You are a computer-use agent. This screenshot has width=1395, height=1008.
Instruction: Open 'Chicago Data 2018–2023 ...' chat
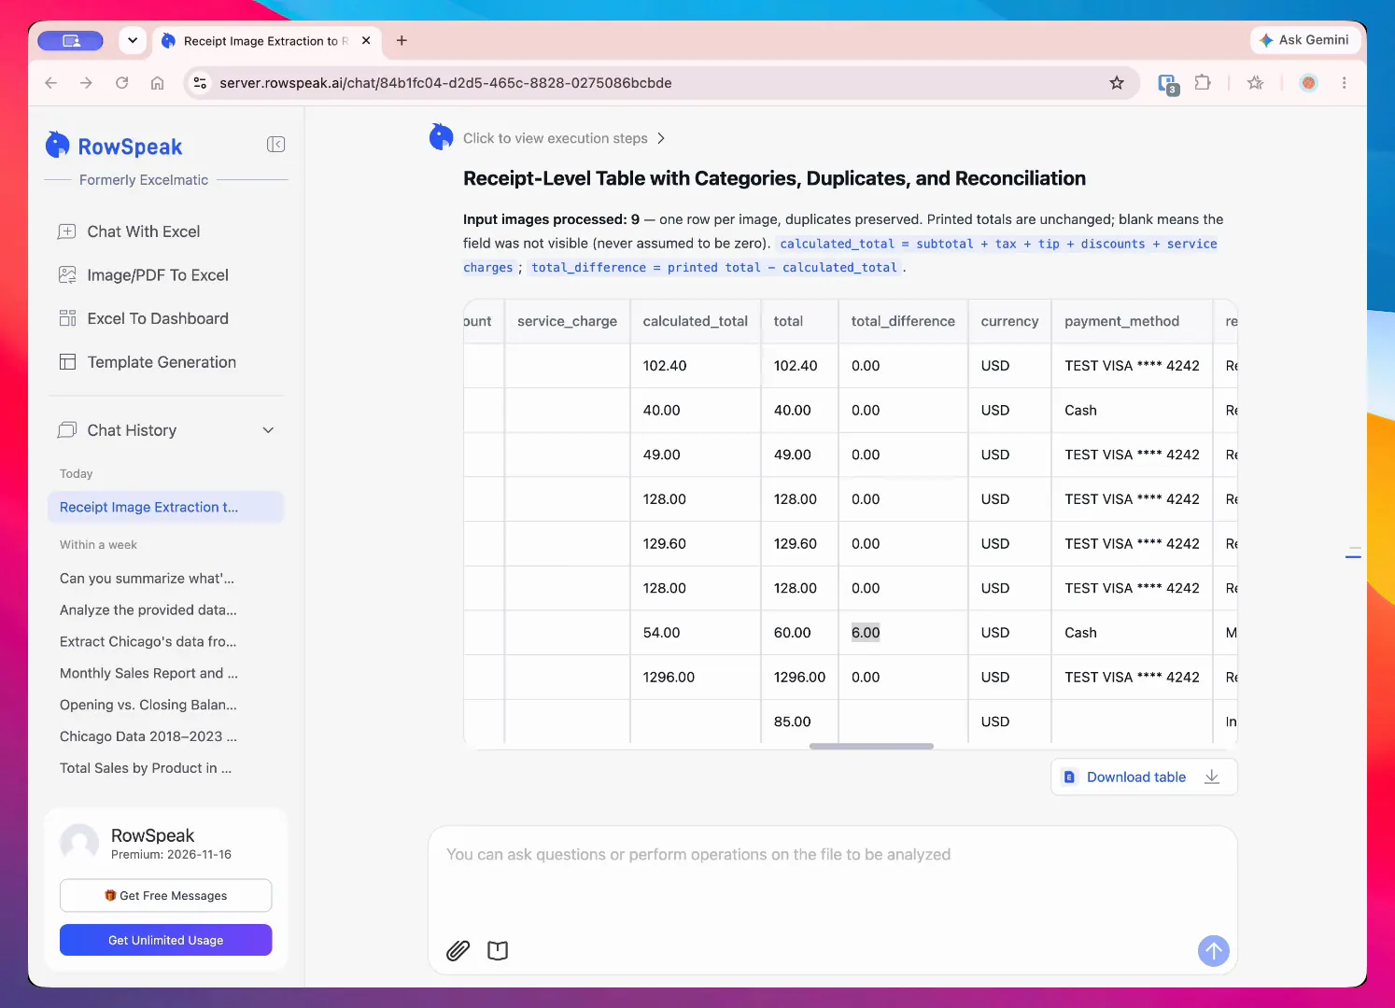[148, 736]
